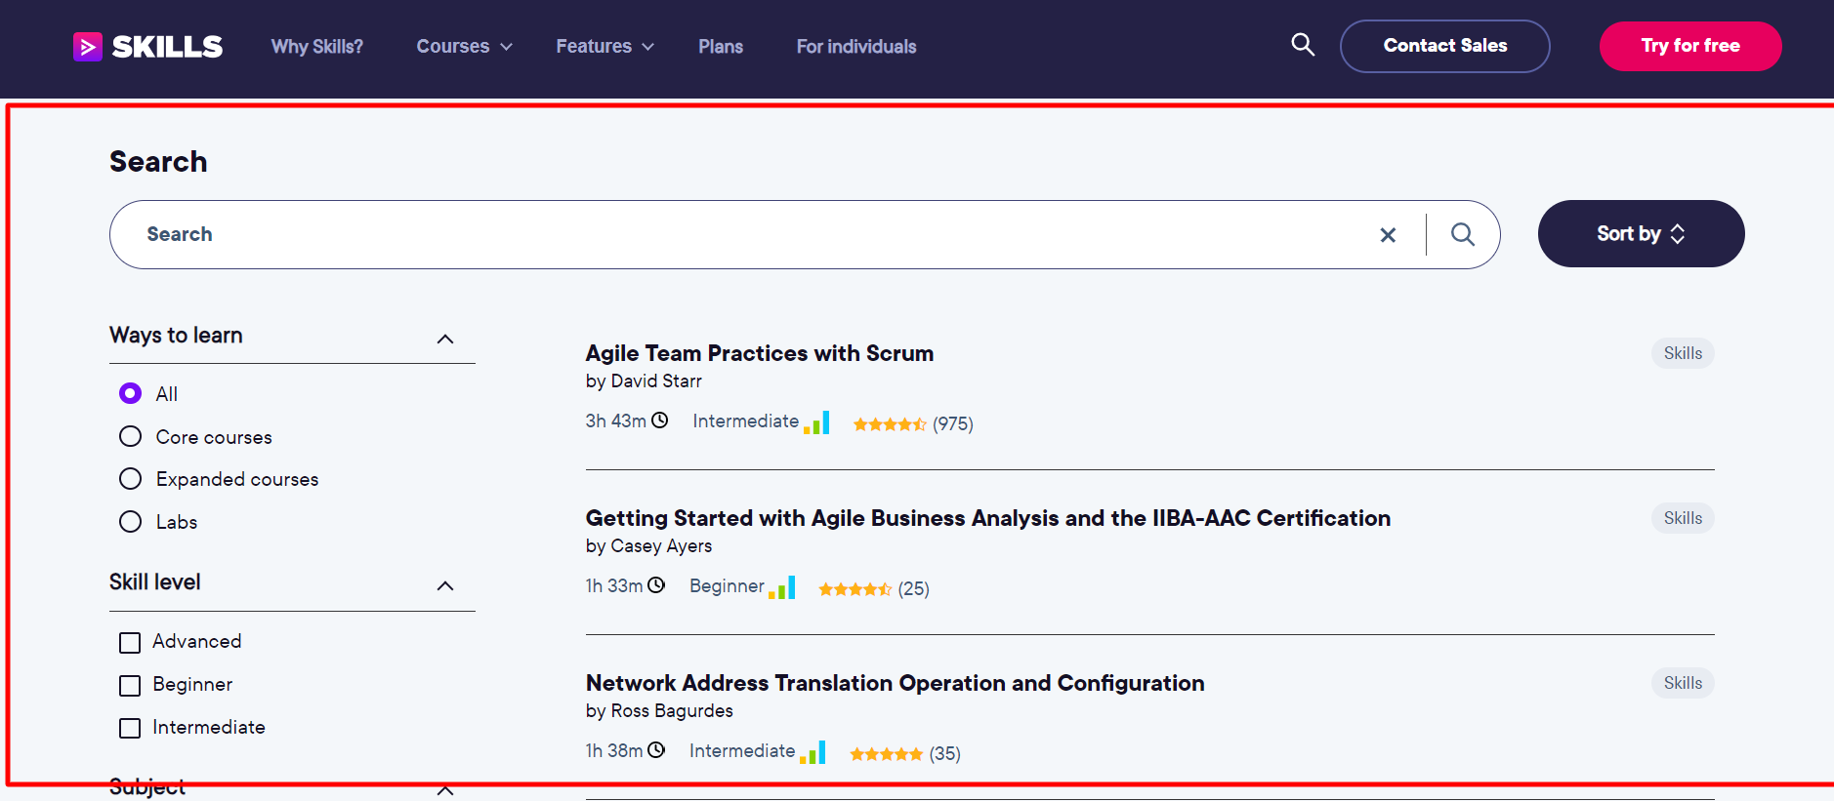Open the Sort by dropdown
The height and width of the screenshot is (801, 1834).
click(1641, 234)
